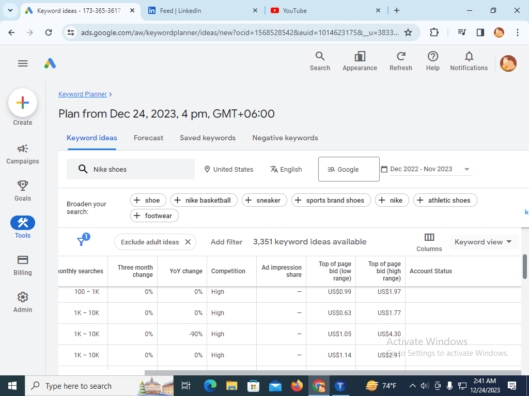Go back to the previous page
This screenshot has width=529, height=396.
(11, 32)
